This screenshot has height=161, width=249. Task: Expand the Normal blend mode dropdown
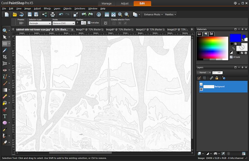(205, 72)
